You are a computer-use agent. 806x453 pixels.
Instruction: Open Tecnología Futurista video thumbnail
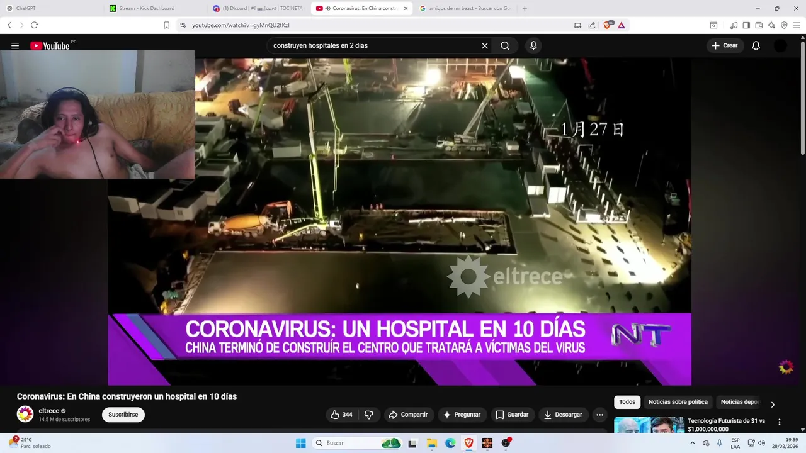click(649, 425)
